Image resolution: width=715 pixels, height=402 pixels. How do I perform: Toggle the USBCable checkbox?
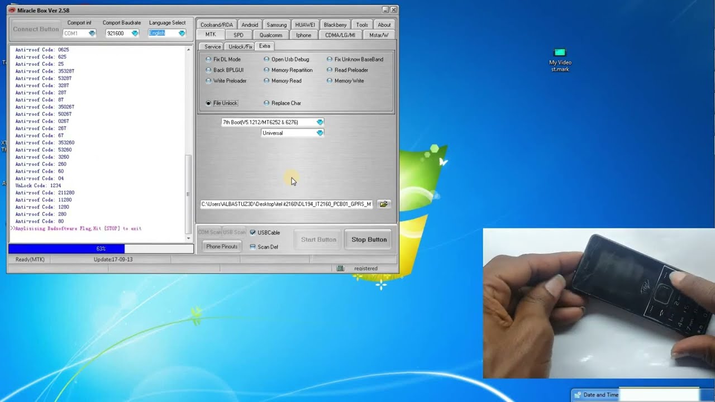pos(253,232)
